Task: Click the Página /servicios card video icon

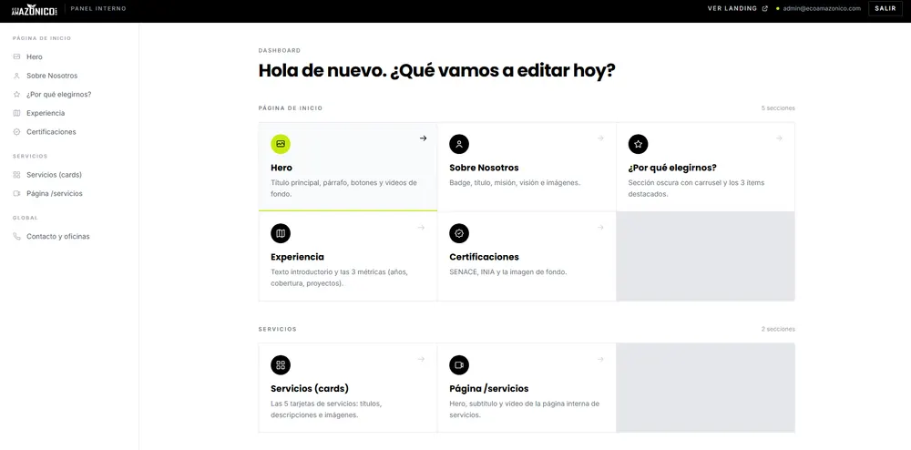Action: tap(459, 365)
